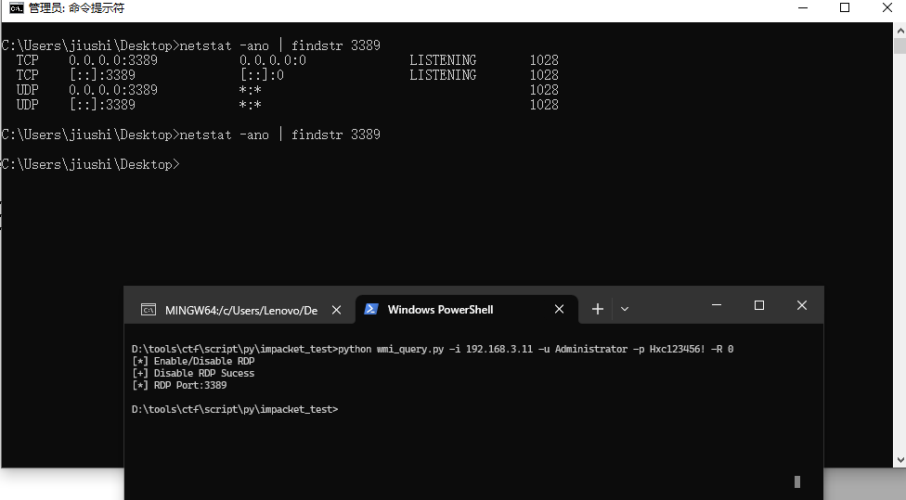Close the Windows PowerShell tab

tap(559, 310)
